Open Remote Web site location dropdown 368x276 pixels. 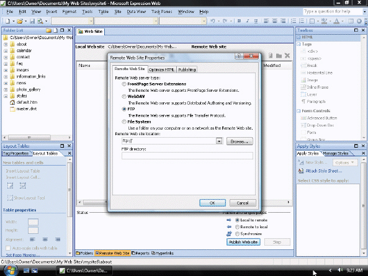point(219,141)
